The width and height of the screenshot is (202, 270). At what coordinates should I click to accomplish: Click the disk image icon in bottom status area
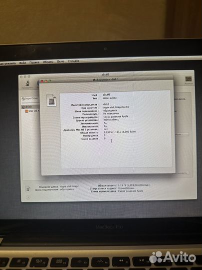coord(28,188)
